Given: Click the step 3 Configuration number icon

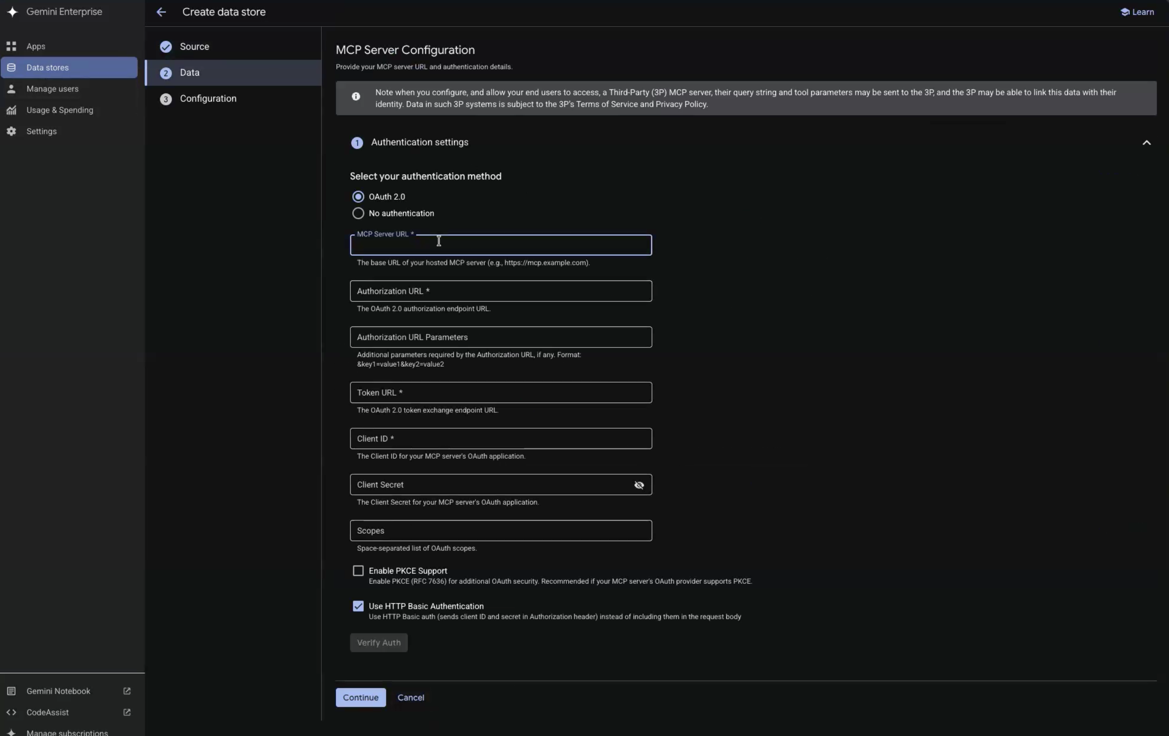Looking at the screenshot, I should coord(166,99).
